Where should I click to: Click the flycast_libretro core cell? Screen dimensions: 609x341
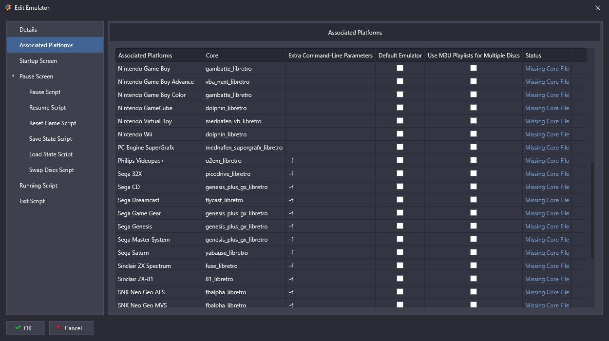[244, 200]
